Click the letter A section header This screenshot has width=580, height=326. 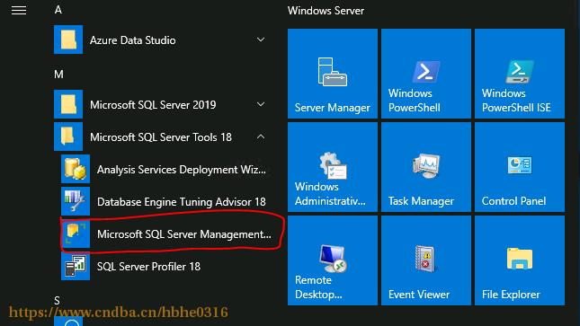point(58,10)
